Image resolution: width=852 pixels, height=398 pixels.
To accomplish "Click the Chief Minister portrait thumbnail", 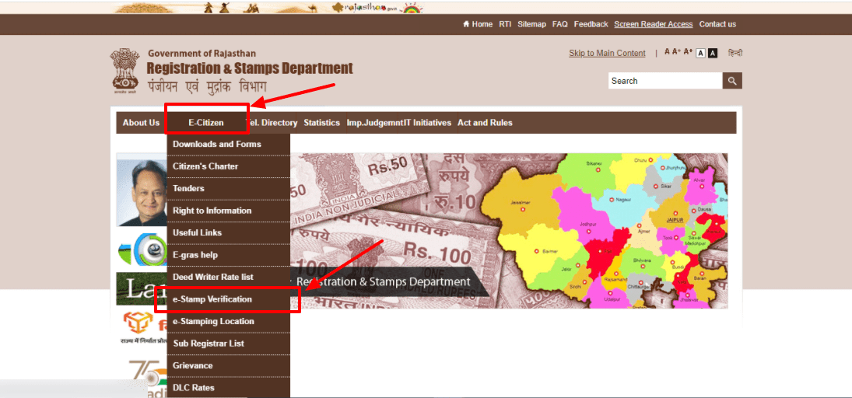I will pos(142,193).
